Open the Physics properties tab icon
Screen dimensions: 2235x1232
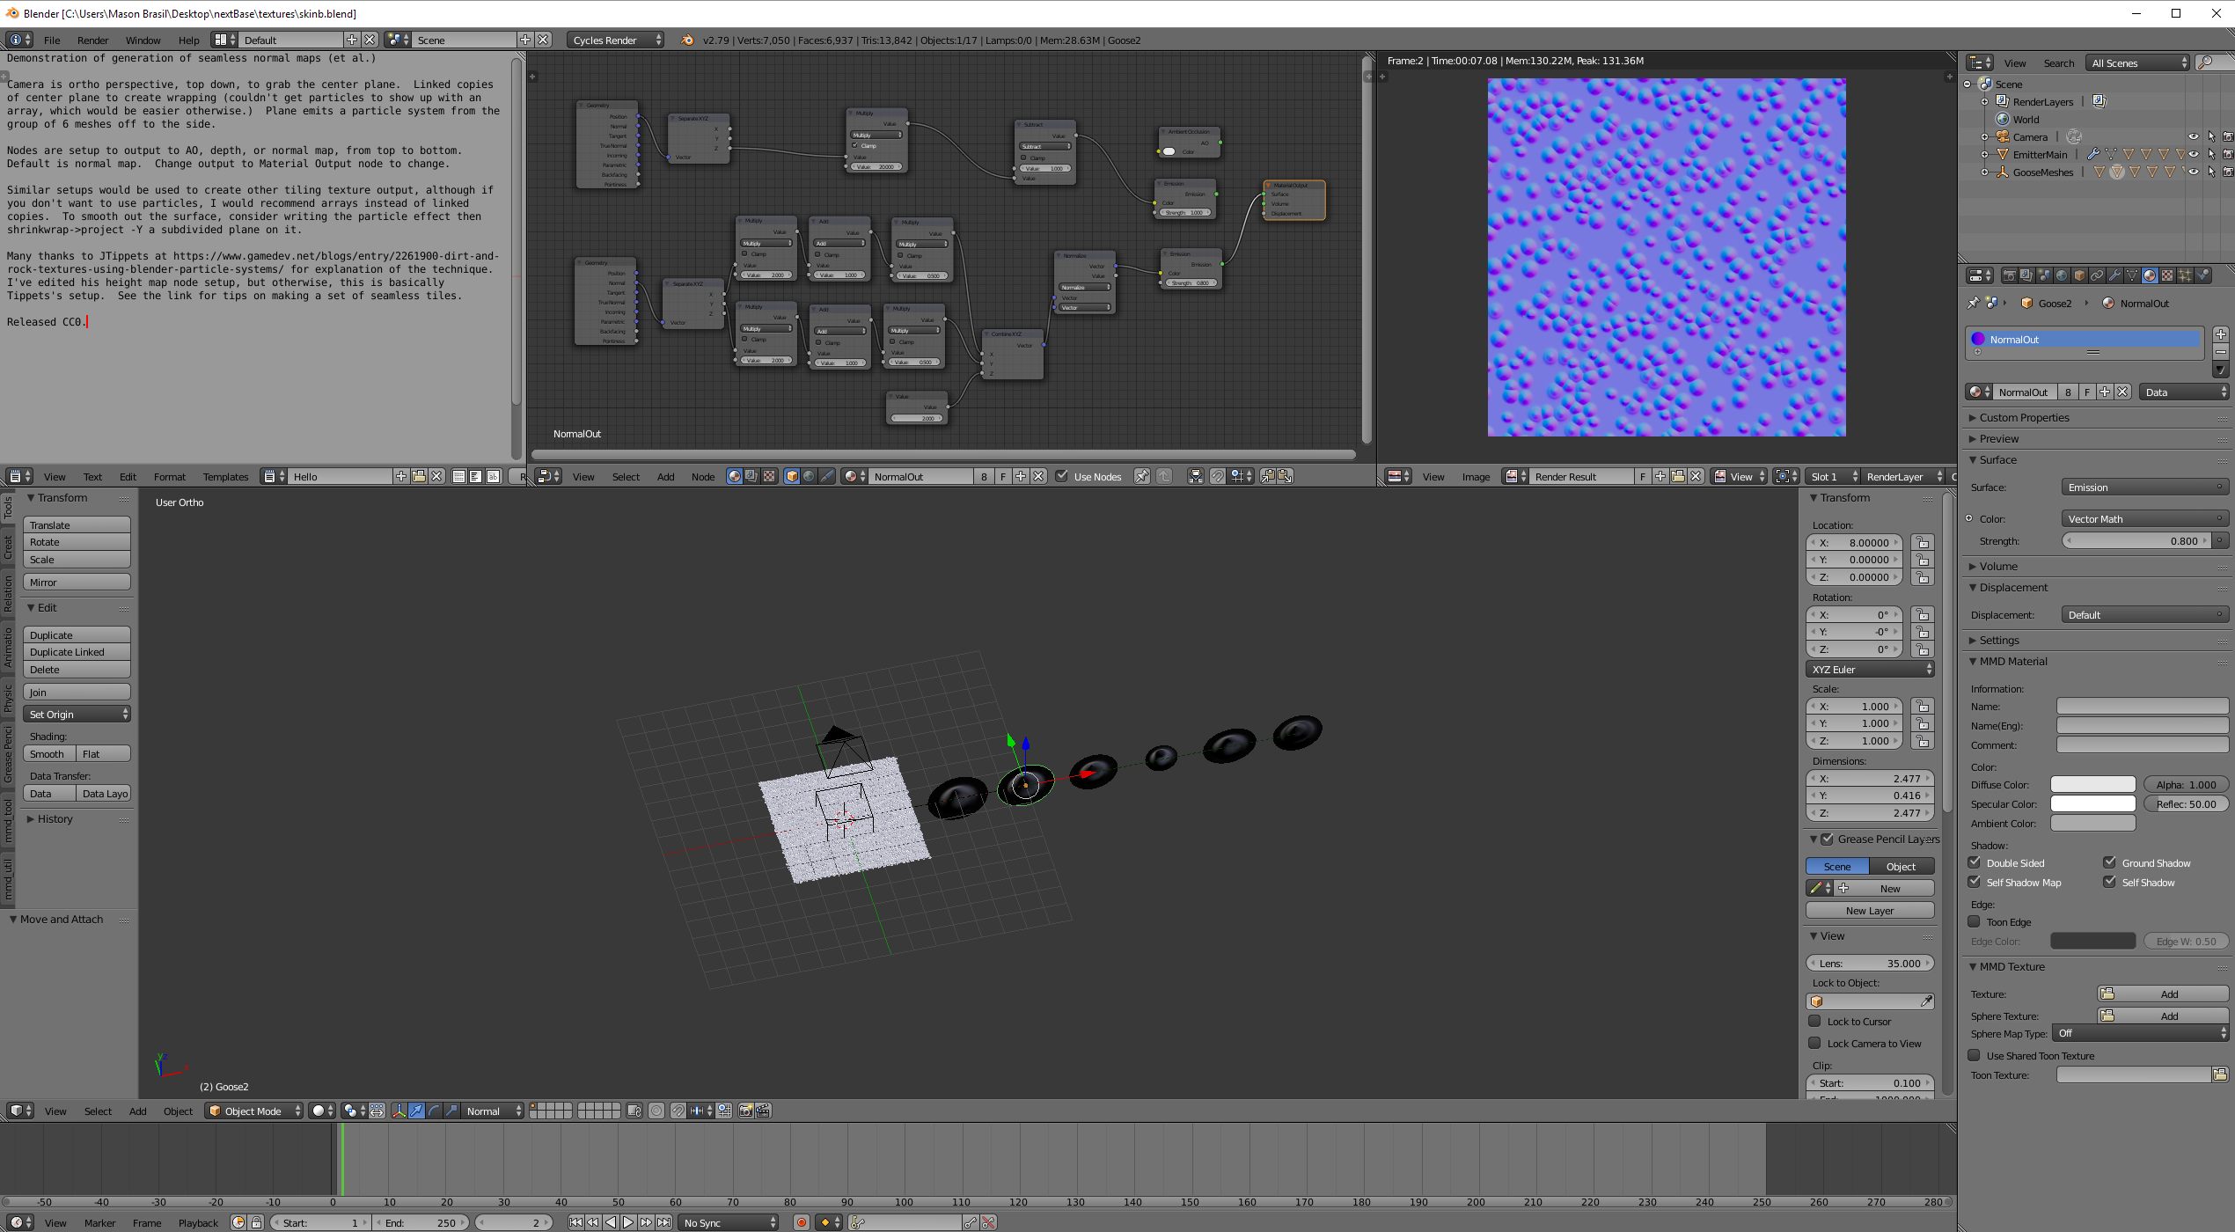(x=2202, y=275)
